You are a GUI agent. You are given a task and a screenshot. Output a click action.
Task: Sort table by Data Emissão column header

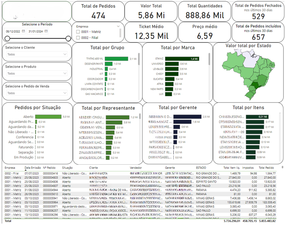pos(33,168)
